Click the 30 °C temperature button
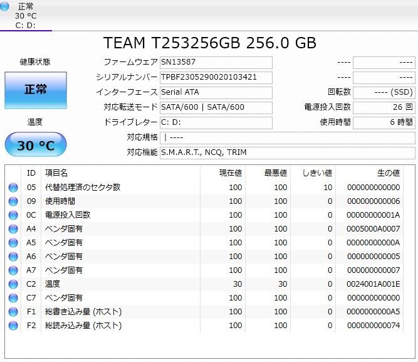This screenshot has width=418, height=362. [35, 146]
